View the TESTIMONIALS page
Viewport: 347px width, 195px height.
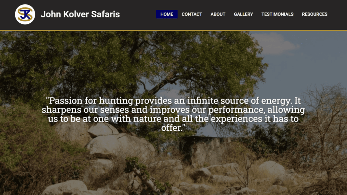coord(278,14)
